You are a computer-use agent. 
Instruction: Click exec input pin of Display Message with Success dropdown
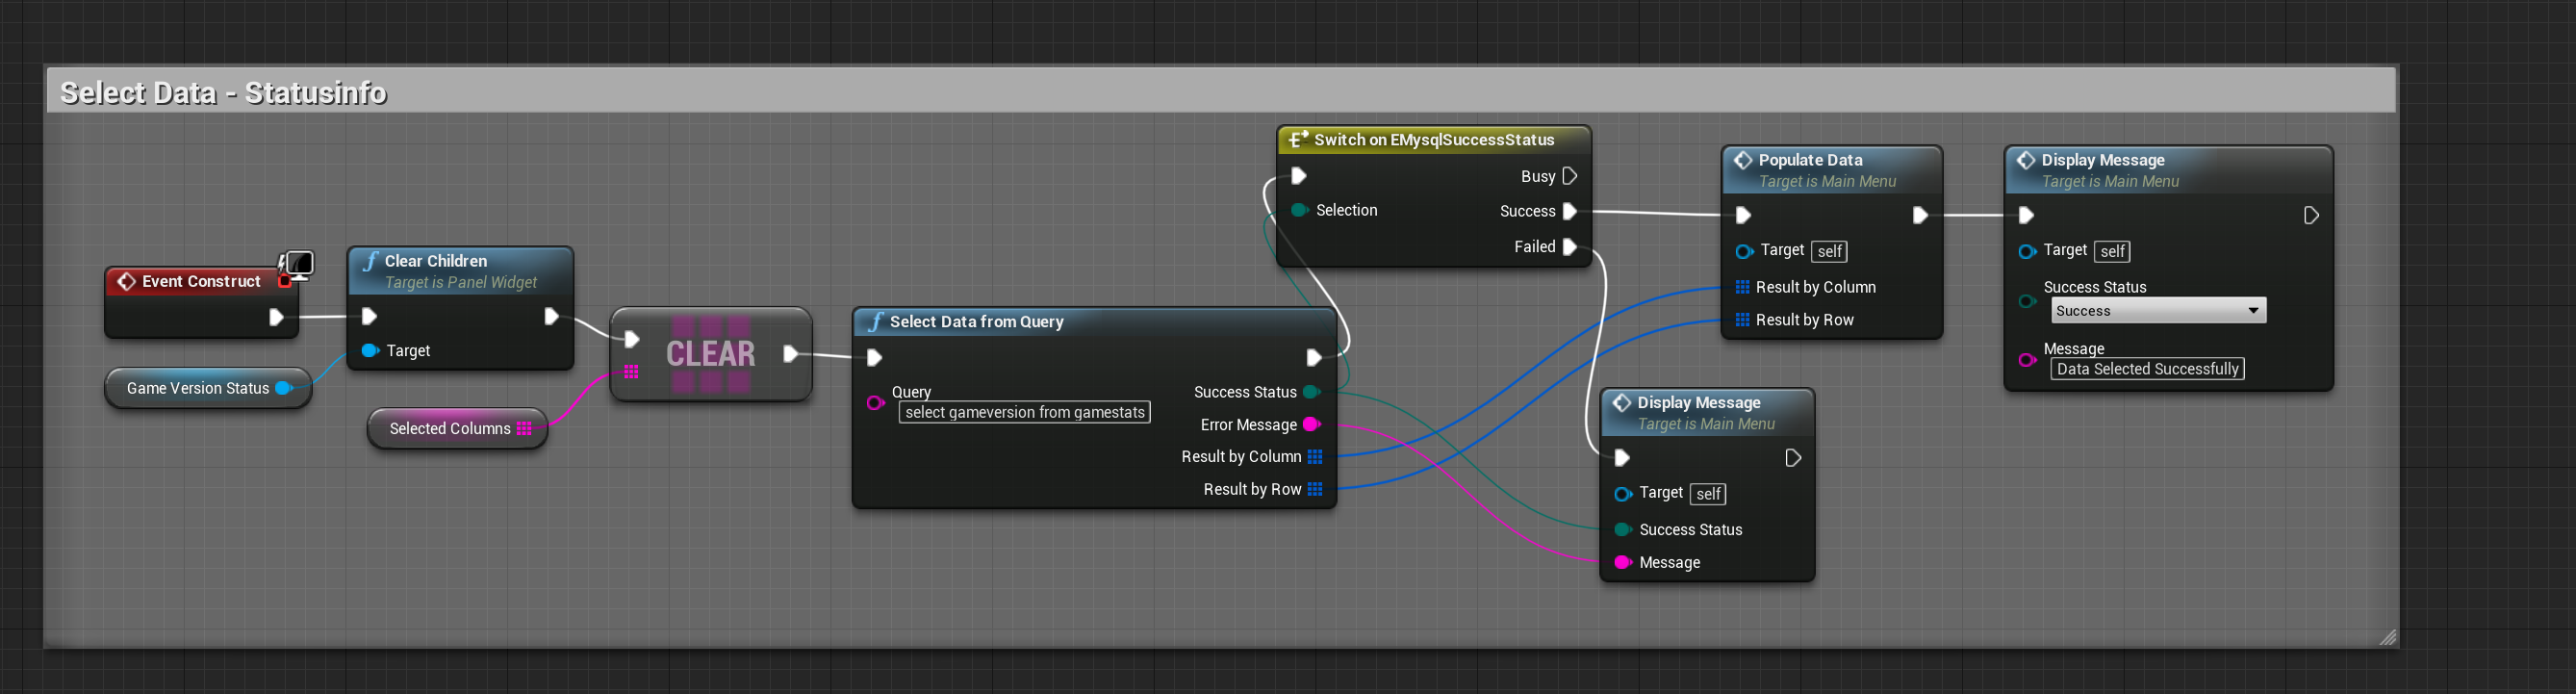point(2026,215)
